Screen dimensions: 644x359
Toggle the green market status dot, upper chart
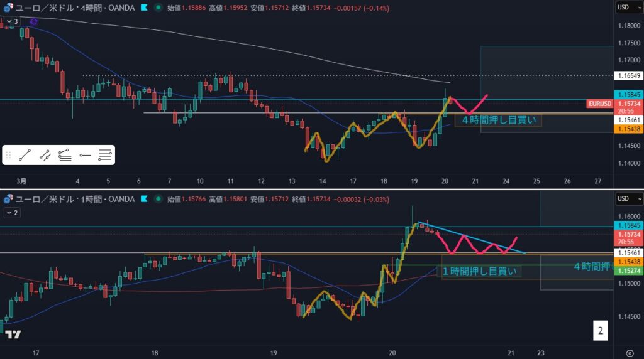pyautogui.click(x=157, y=8)
